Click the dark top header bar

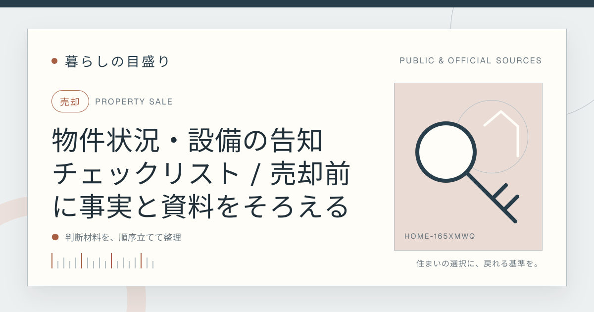[x=297, y=3]
